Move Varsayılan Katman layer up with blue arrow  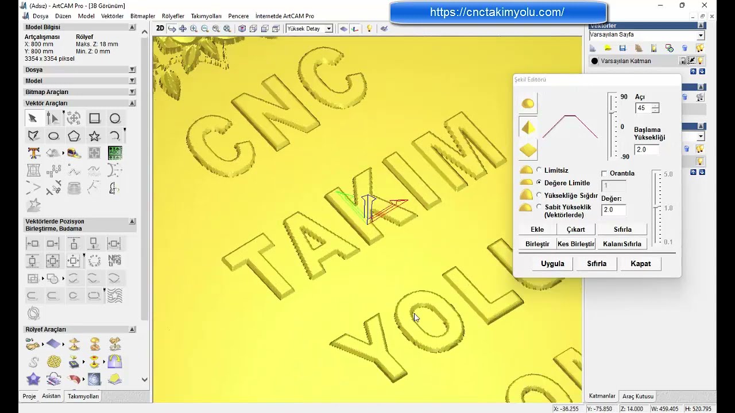[693, 71]
